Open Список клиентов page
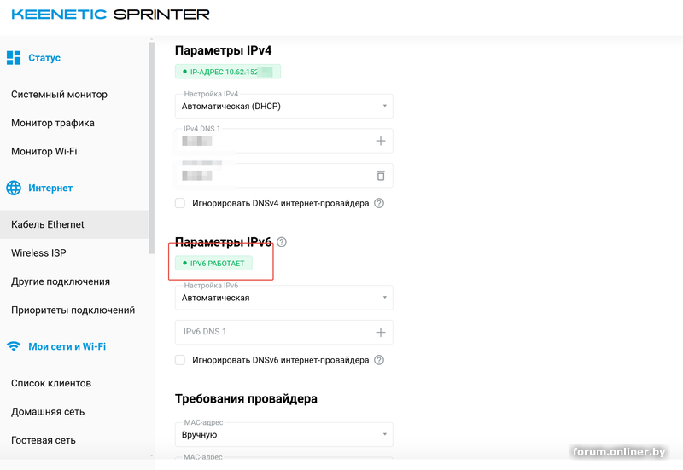683x470 pixels. pos(51,384)
